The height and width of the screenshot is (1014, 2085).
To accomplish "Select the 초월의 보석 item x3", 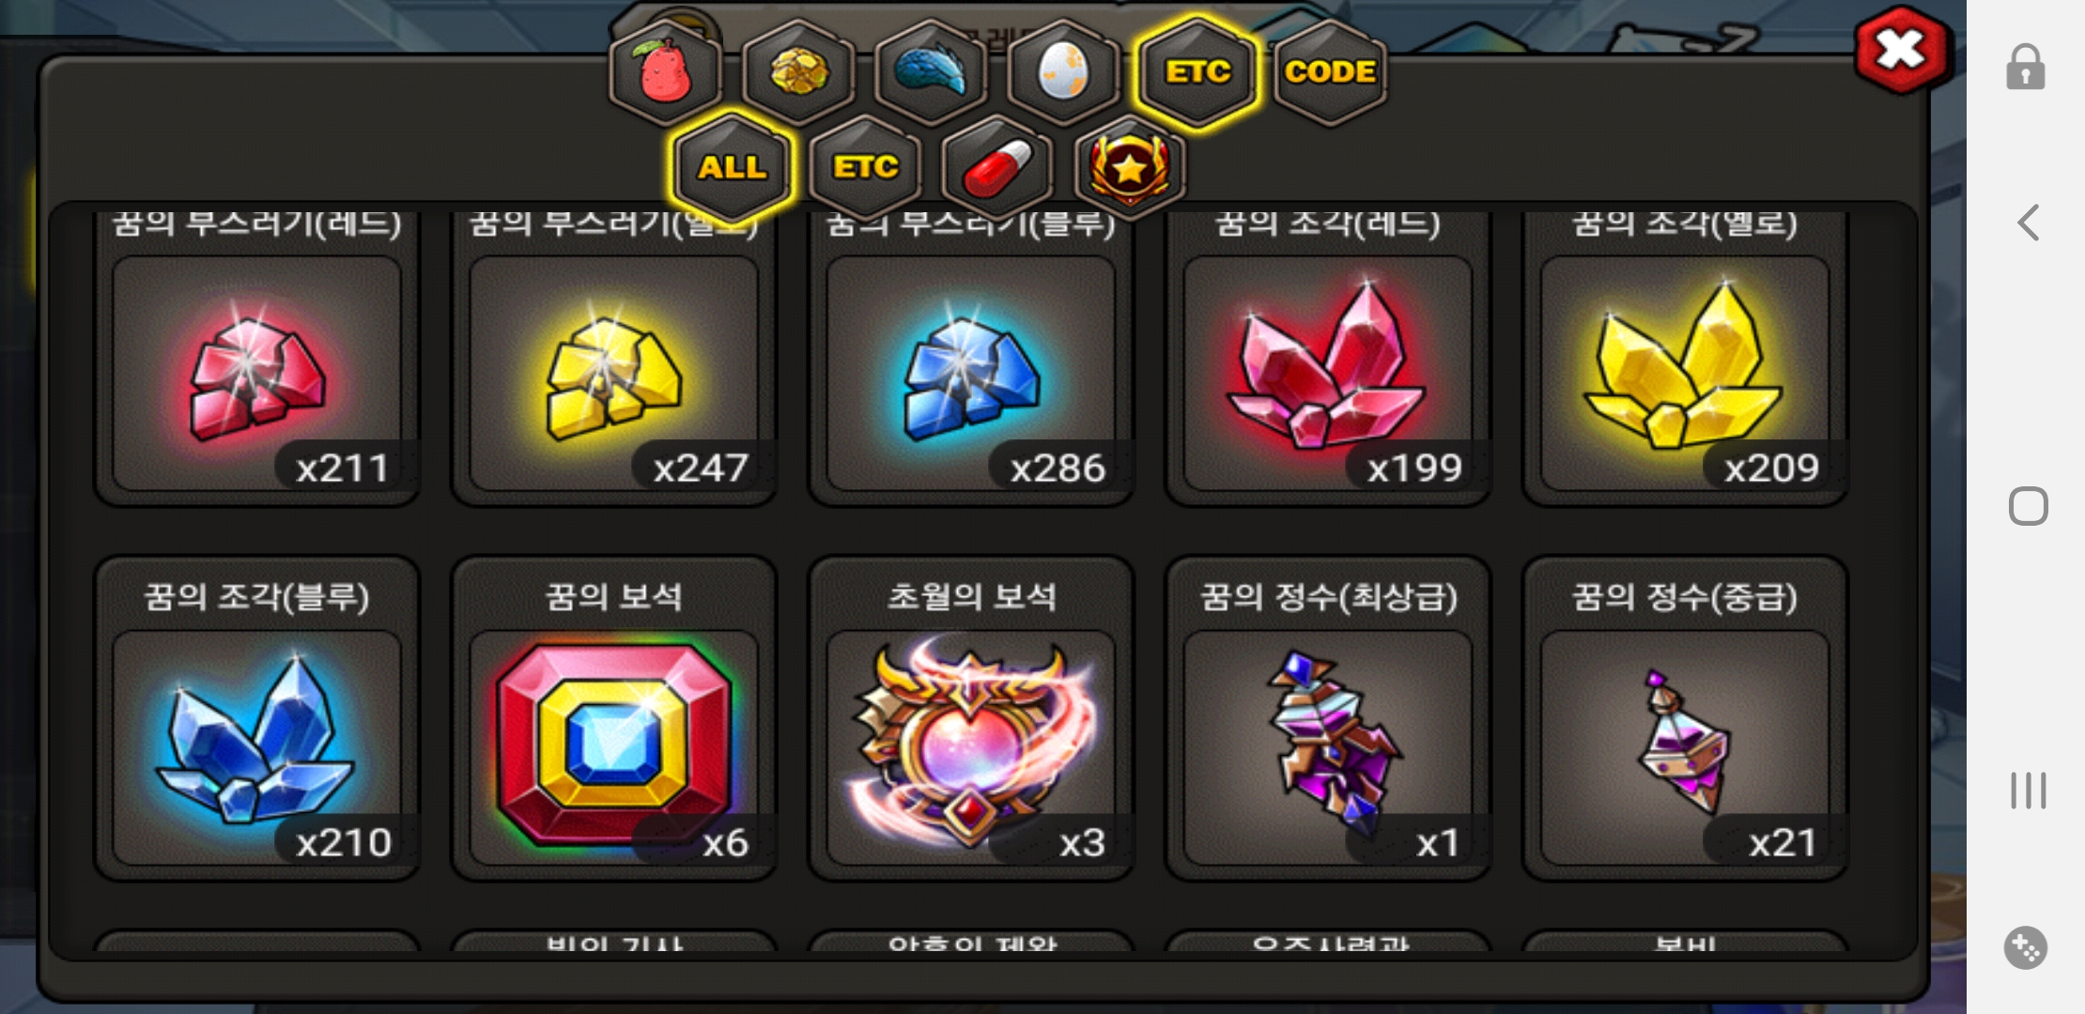I will pos(970,719).
